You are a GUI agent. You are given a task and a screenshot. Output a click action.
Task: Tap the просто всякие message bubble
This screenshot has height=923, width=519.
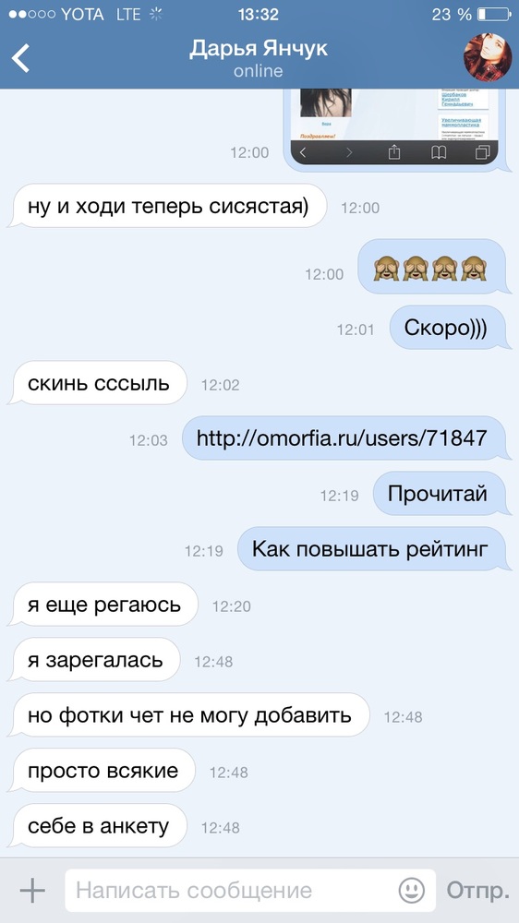tap(103, 771)
